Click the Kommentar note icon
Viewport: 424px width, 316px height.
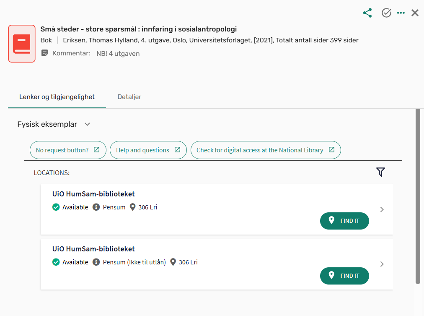click(x=44, y=53)
